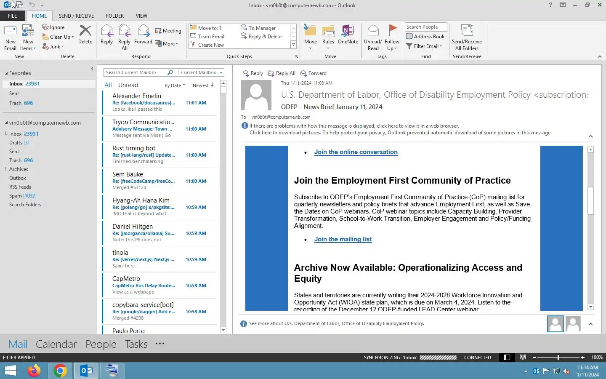This screenshot has height=379, width=606.
Task: Open the Spam folder
Action: pyautogui.click(x=23, y=196)
